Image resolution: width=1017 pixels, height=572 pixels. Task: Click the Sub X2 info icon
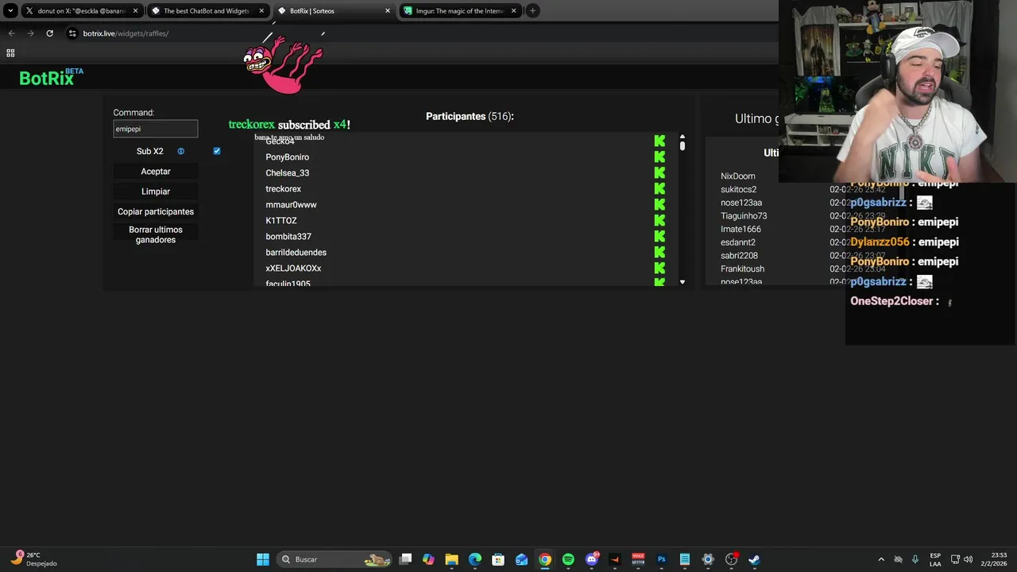pos(180,151)
